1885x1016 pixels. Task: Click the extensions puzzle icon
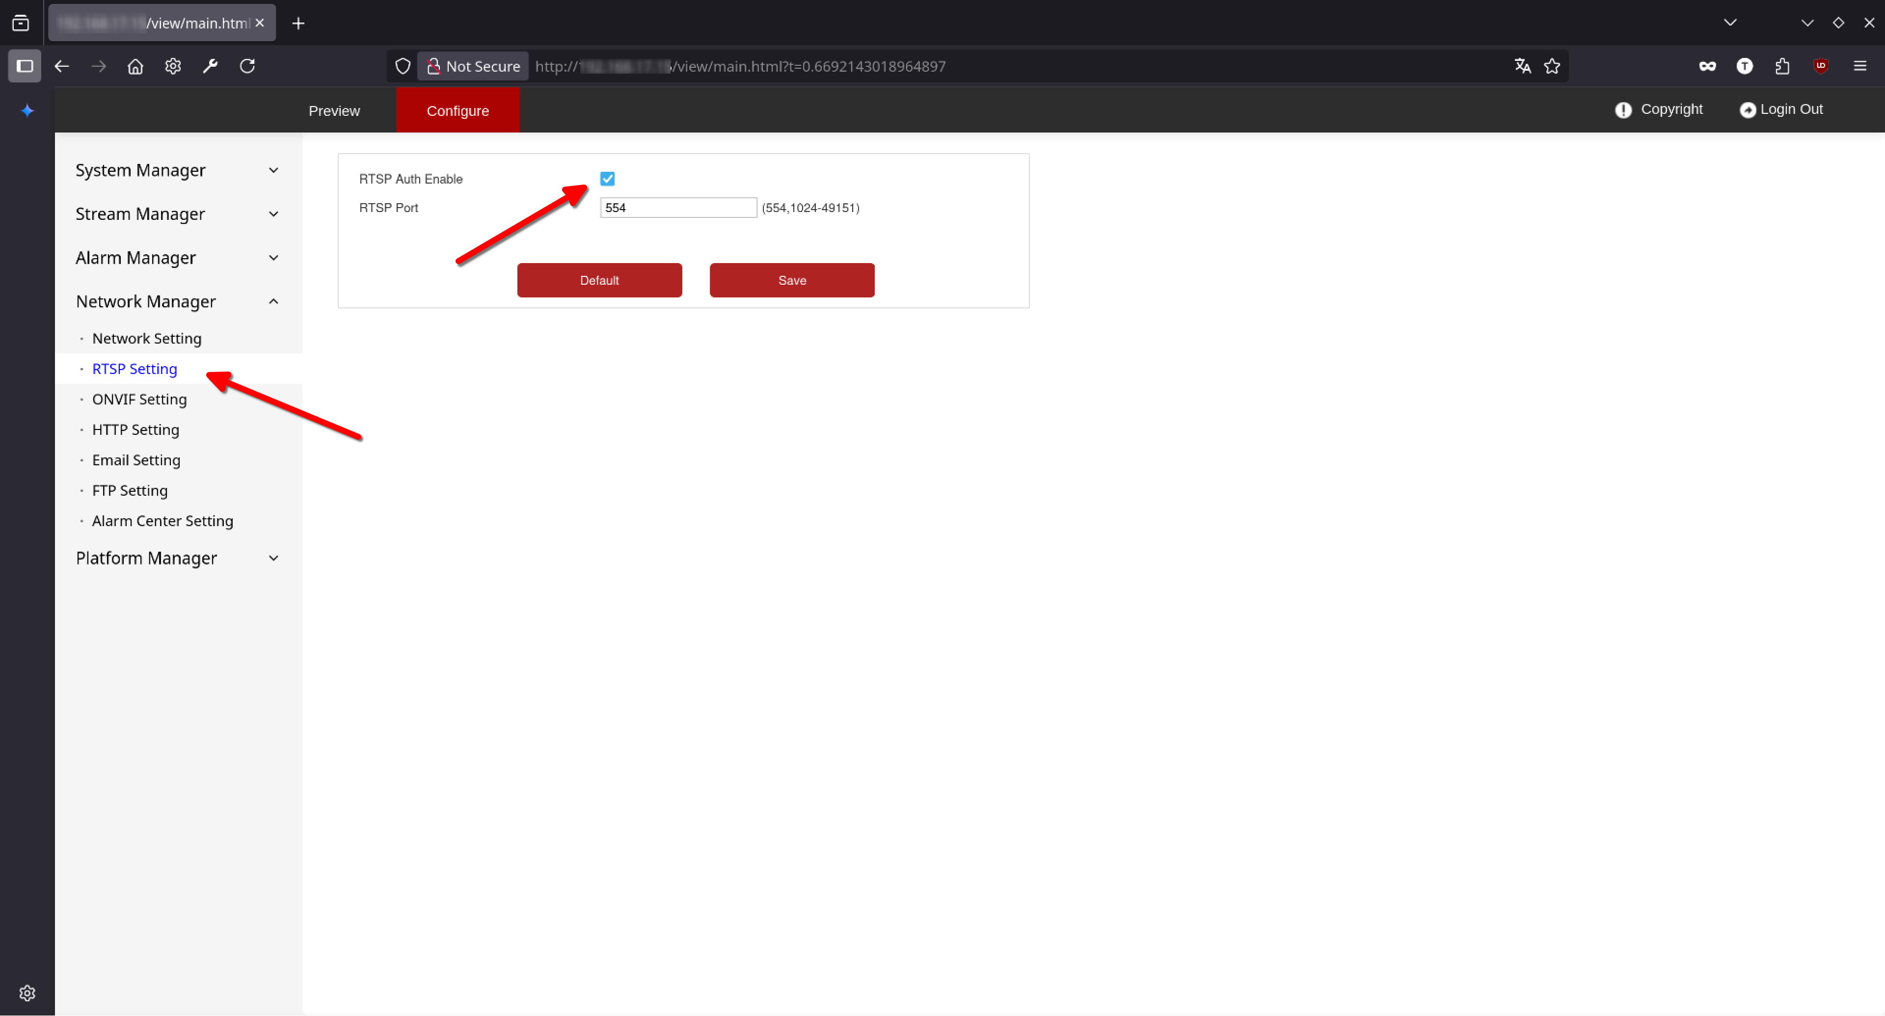pos(1782,66)
